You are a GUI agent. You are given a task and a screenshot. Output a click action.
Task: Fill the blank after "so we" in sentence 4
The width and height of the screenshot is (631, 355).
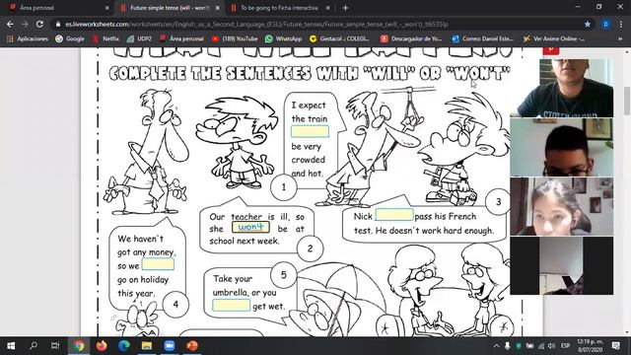158,264
